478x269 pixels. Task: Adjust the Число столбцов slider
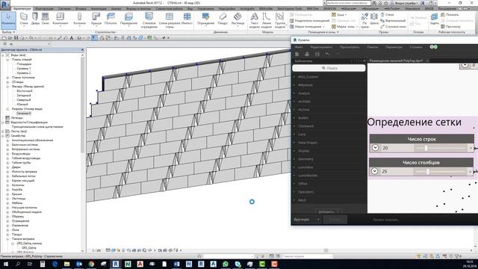point(428,172)
